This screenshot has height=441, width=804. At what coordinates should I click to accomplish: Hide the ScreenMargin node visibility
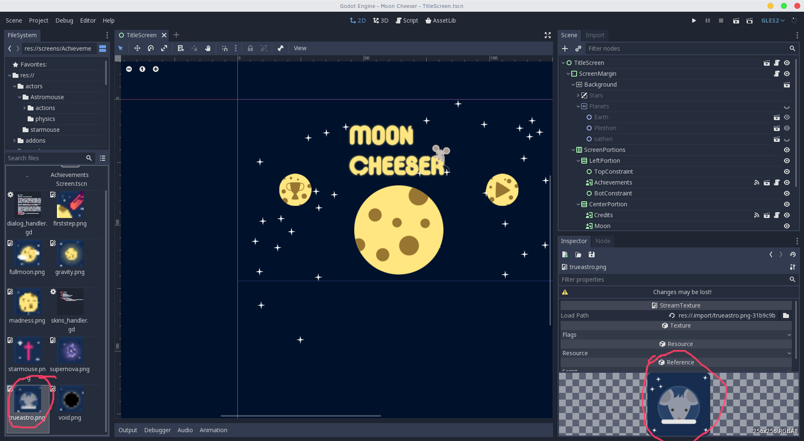(787, 74)
